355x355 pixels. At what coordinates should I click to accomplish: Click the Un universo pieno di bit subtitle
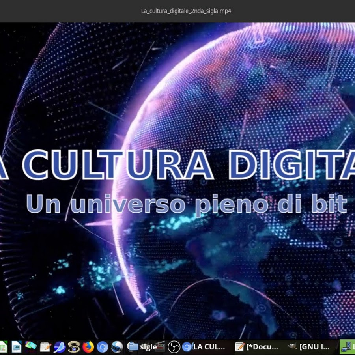[186, 203]
